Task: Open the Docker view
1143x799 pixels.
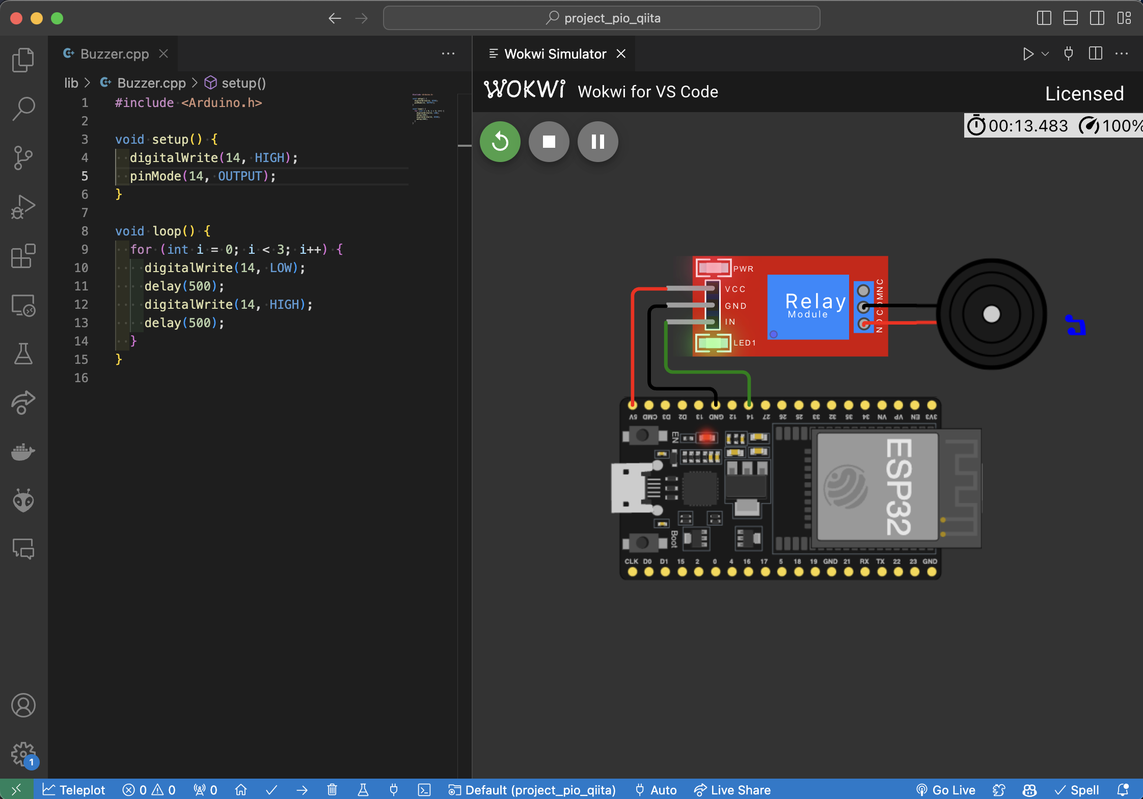Action: pyautogui.click(x=23, y=451)
